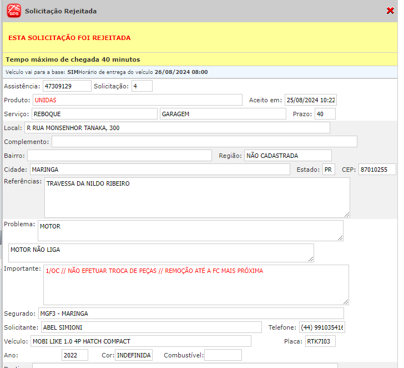Click the Segurado field MGF3 - MARINGA
Screen dimensions: 404x368
[191, 314]
